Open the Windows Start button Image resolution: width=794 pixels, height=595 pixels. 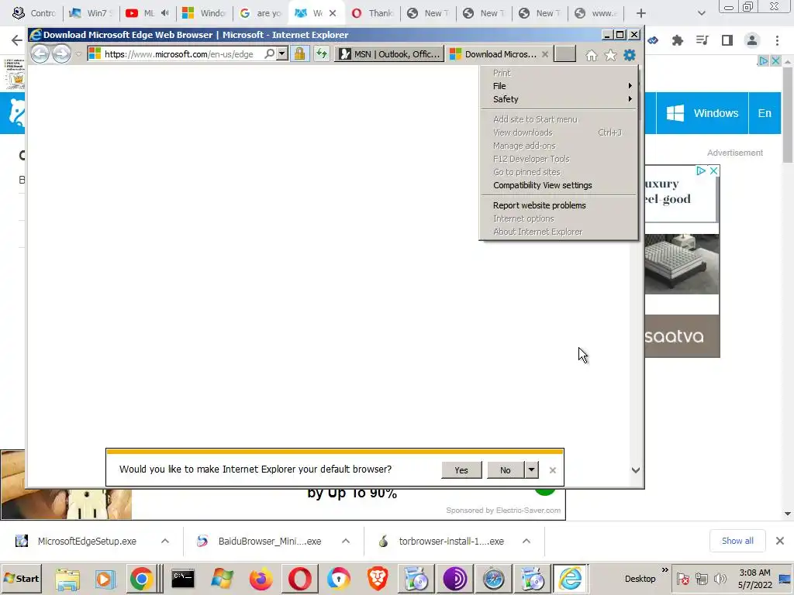pos(22,578)
